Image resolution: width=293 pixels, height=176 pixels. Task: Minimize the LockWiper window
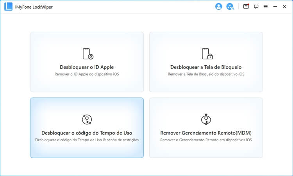tap(275, 7)
